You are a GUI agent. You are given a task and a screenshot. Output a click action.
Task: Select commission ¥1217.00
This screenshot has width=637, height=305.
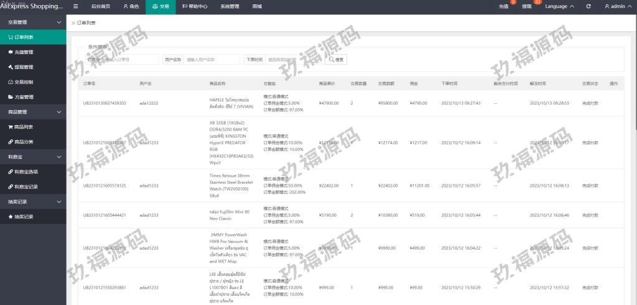[x=419, y=143]
